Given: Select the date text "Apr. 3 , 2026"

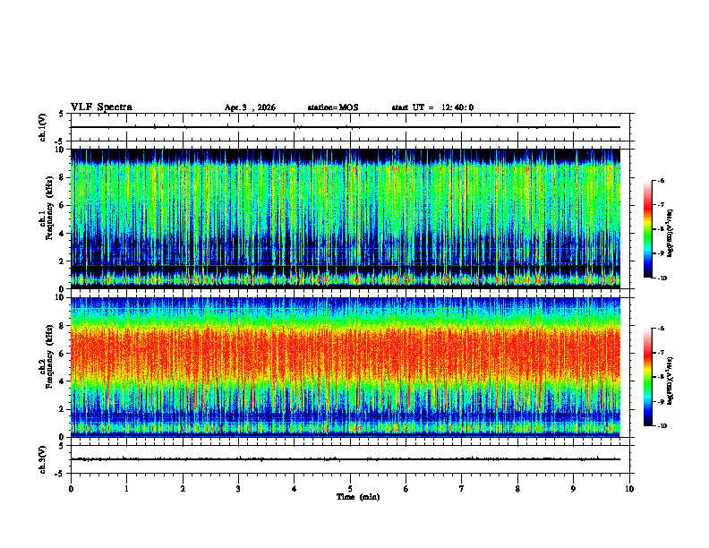Looking at the screenshot, I should pos(250,107).
